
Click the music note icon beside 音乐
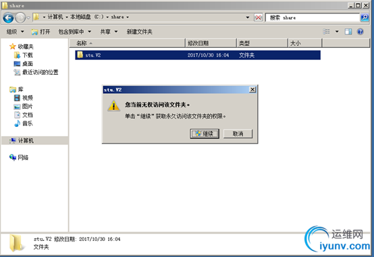point(17,123)
